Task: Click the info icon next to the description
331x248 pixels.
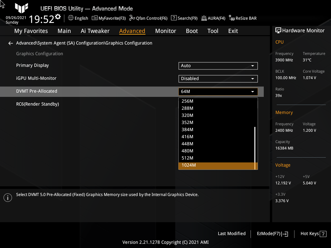Action: (8, 197)
